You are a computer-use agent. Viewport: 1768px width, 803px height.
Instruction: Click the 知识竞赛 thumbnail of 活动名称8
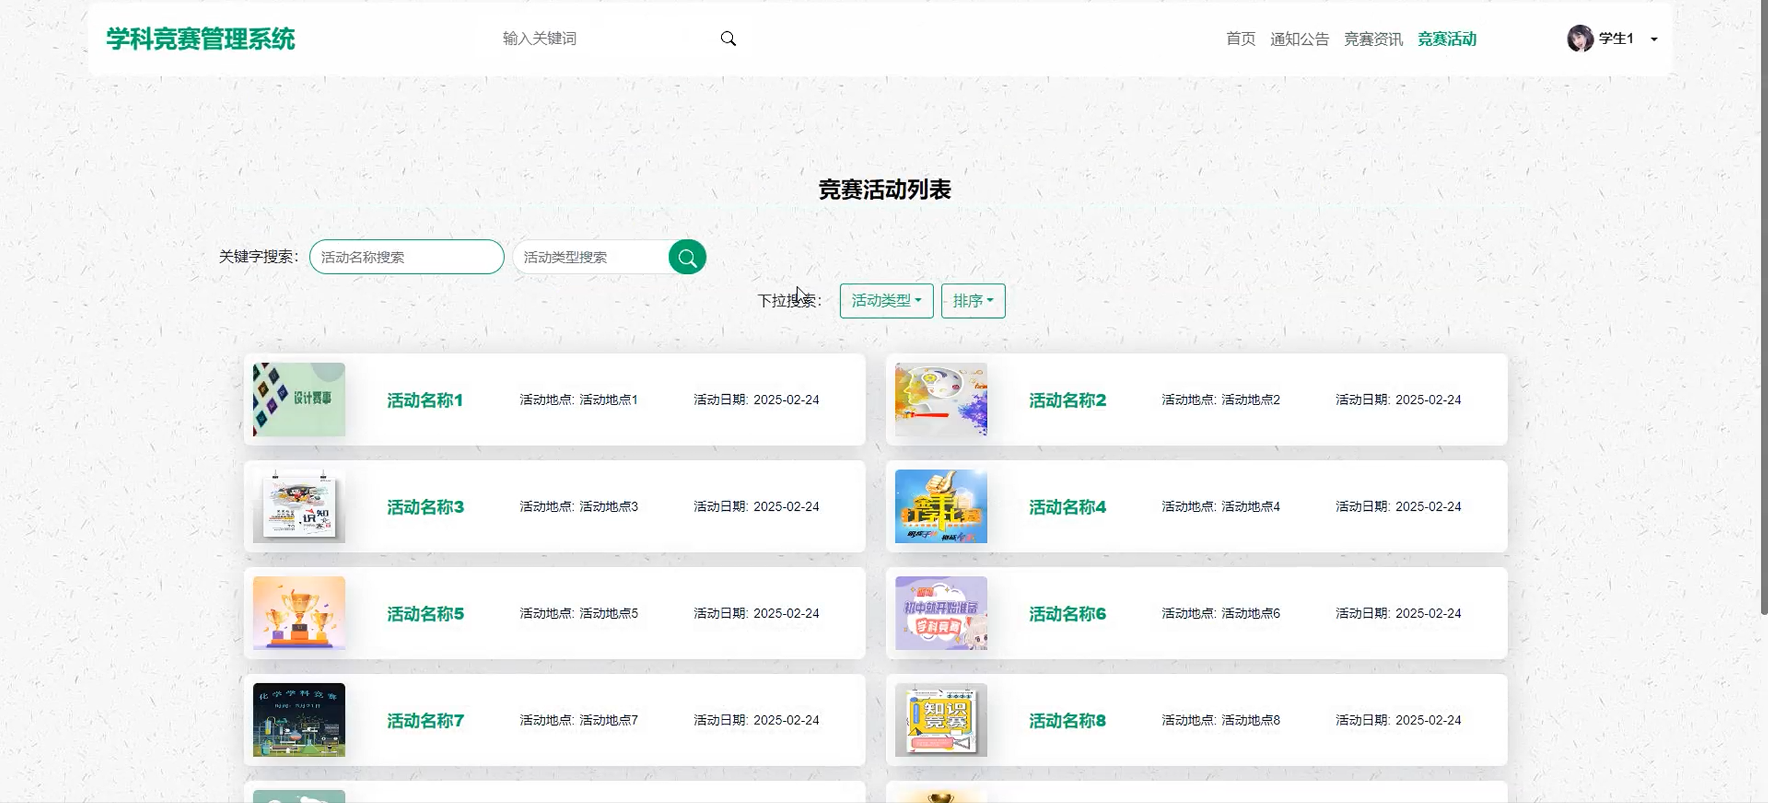tap(940, 720)
